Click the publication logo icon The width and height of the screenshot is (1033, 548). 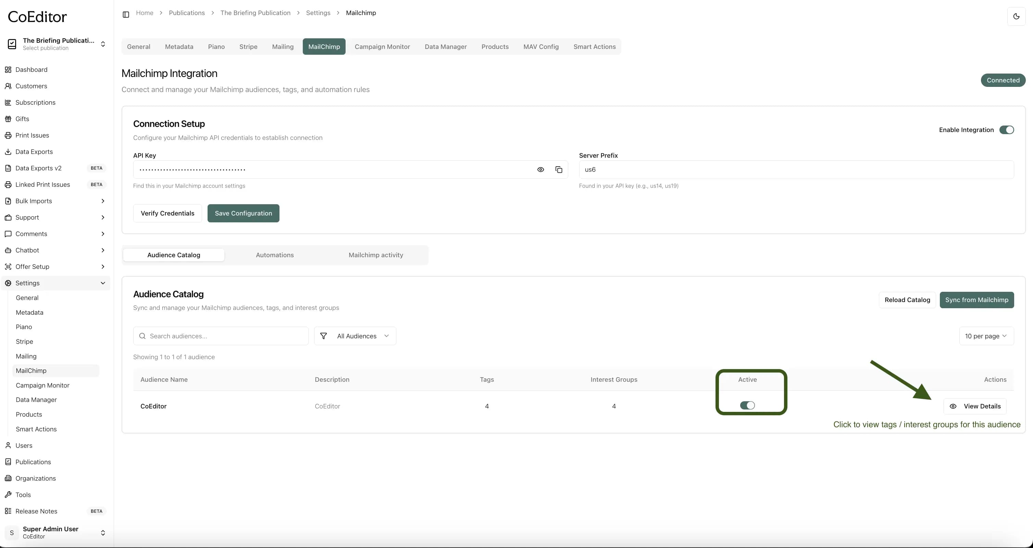coord(12,44)
